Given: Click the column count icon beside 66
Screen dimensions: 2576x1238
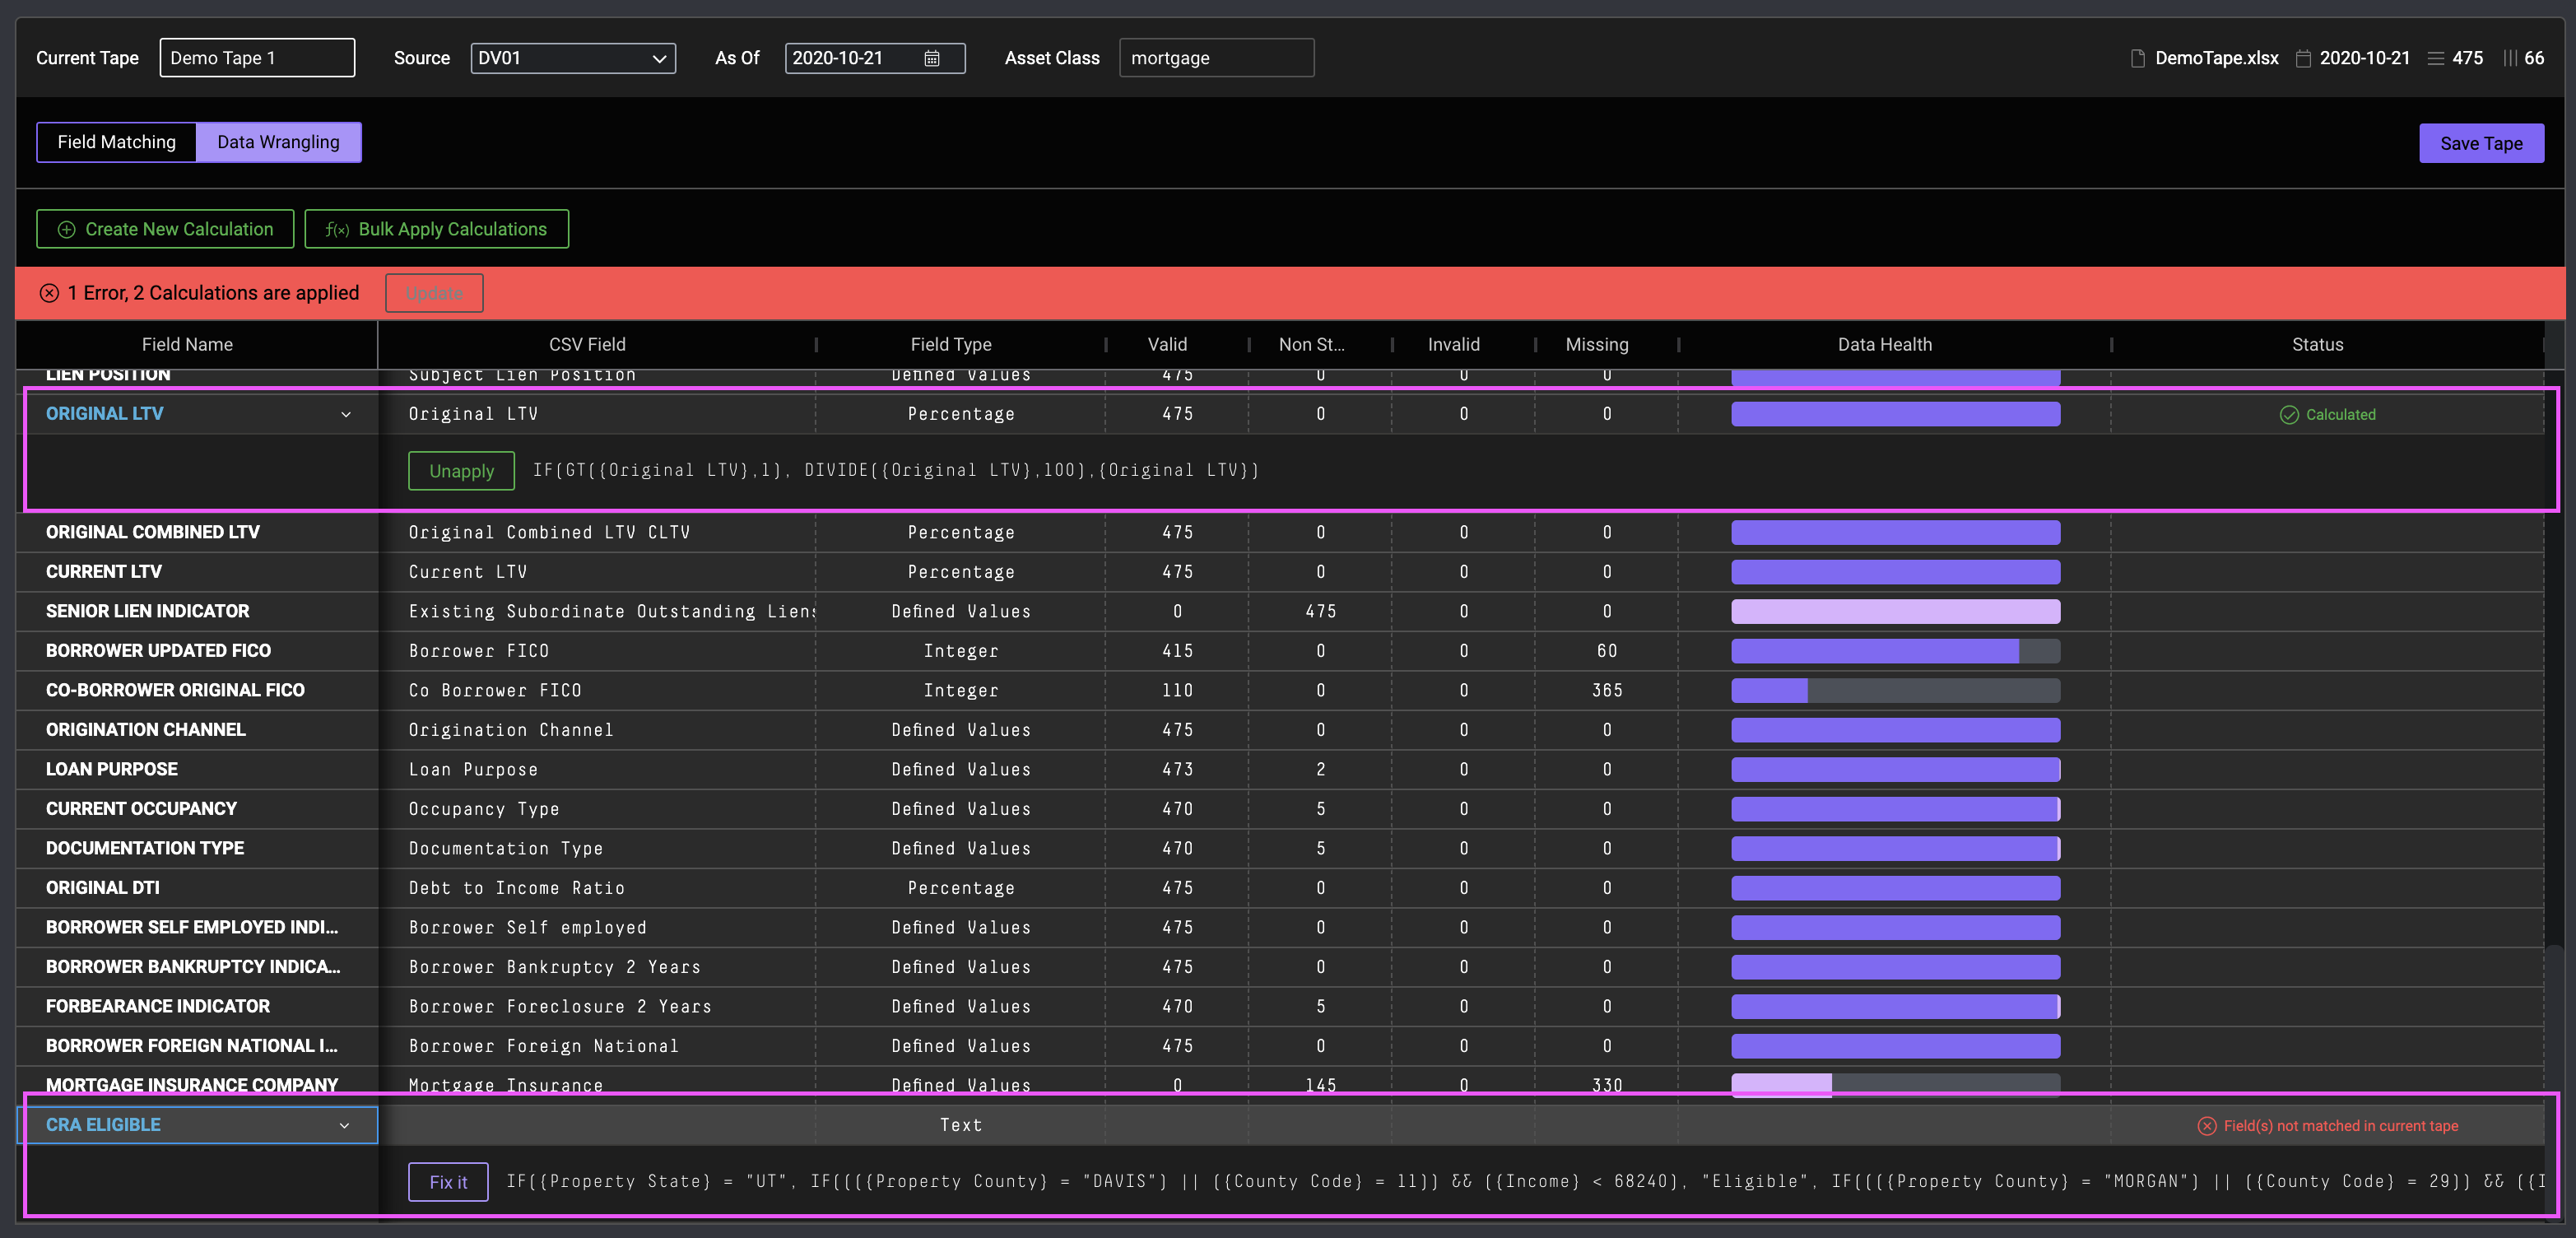Looking at the screenshot, I should [x=2509, y=58].
